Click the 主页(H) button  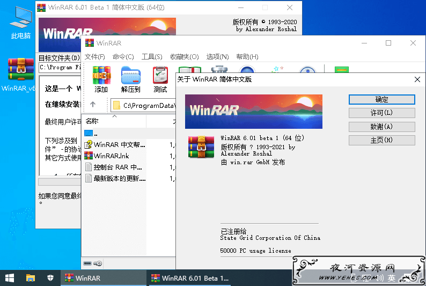tap(381, 140)
